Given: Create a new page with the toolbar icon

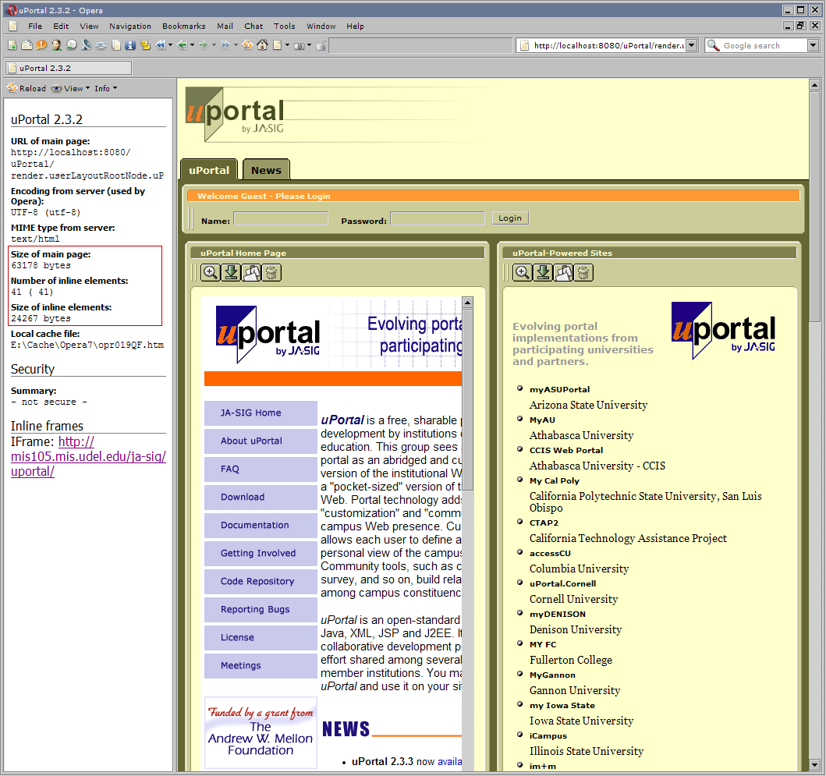Looking at the screenshot, I should point(278,45).
